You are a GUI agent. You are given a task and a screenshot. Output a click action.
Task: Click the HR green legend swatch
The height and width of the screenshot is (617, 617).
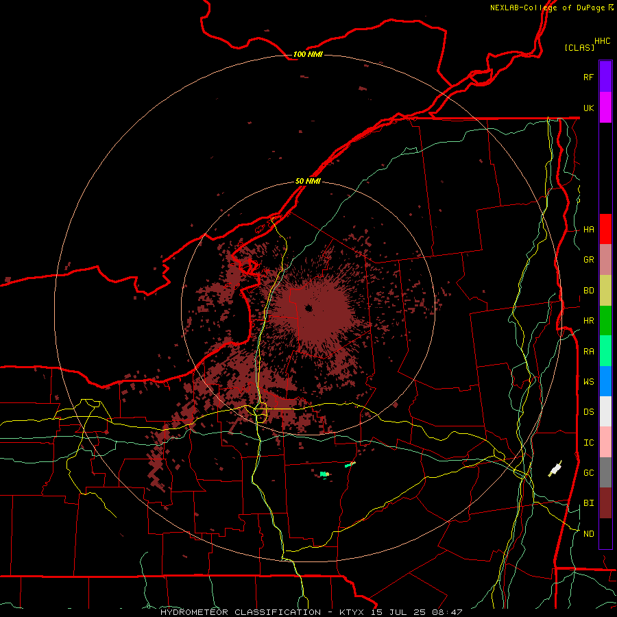click(x=605, y=321)
